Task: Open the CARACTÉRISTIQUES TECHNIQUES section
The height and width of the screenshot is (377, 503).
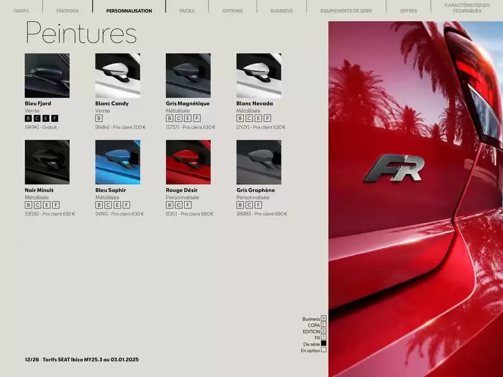Action: pos(465,8)
